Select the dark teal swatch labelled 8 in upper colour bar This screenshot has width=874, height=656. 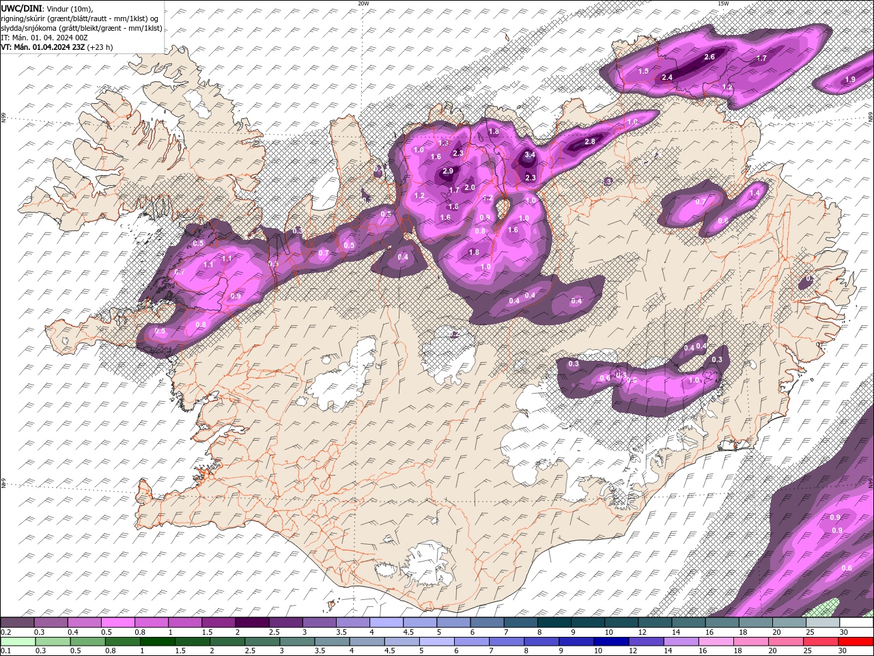coord(554,623)
